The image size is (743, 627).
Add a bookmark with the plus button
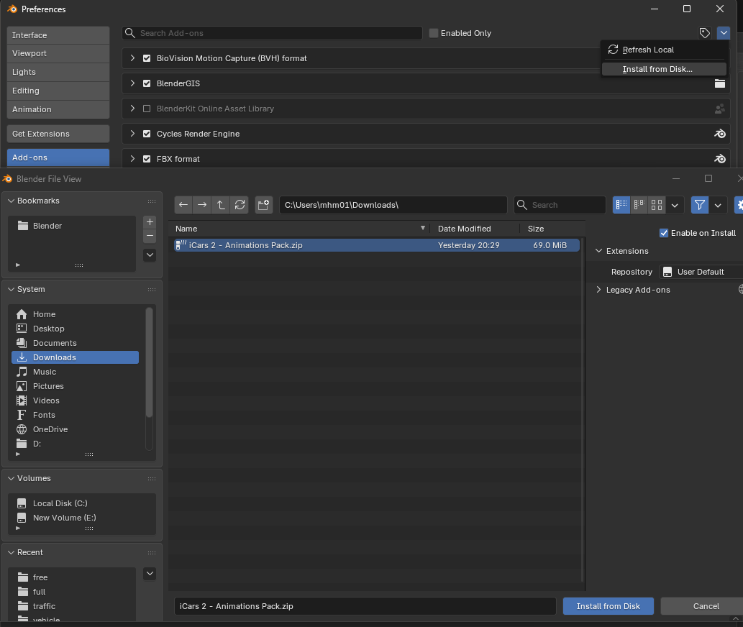(x=150, y=222)
